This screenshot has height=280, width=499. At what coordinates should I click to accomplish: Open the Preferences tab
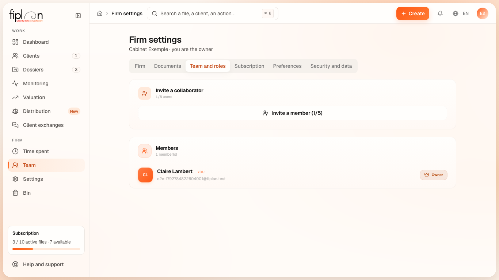[x=287, y=66]
